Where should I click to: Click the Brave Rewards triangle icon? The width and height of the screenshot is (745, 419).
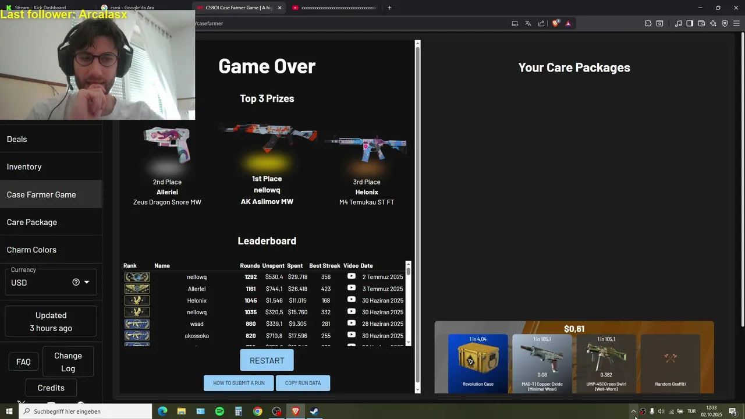[568, 23]
